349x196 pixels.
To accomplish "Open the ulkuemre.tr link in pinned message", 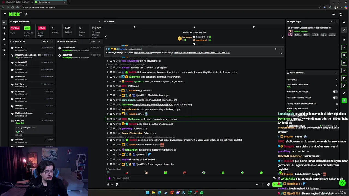I will click(143, 53).
